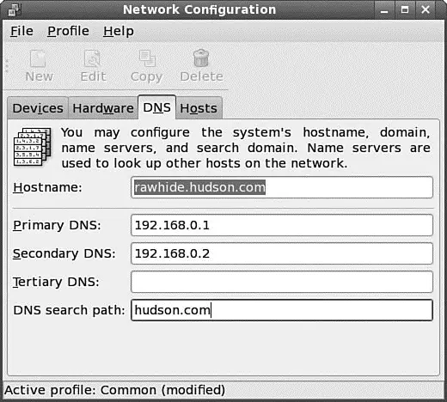The height and width of the screenshot is (402, 447).
Task: Click the toolbar drag handle grip
Action: (7, 66)
